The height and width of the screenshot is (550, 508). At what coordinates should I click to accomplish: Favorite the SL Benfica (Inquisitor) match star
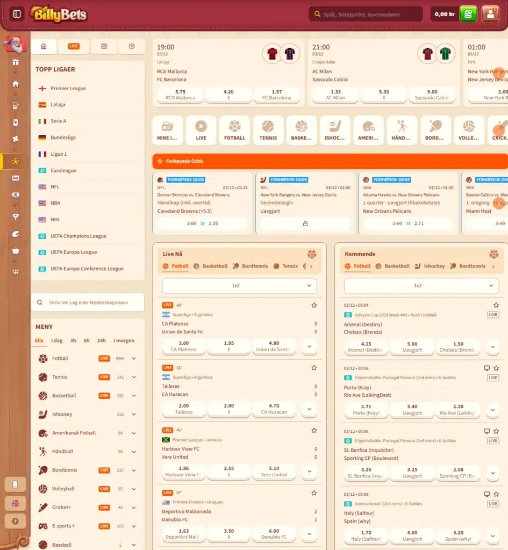pos(496,431)
